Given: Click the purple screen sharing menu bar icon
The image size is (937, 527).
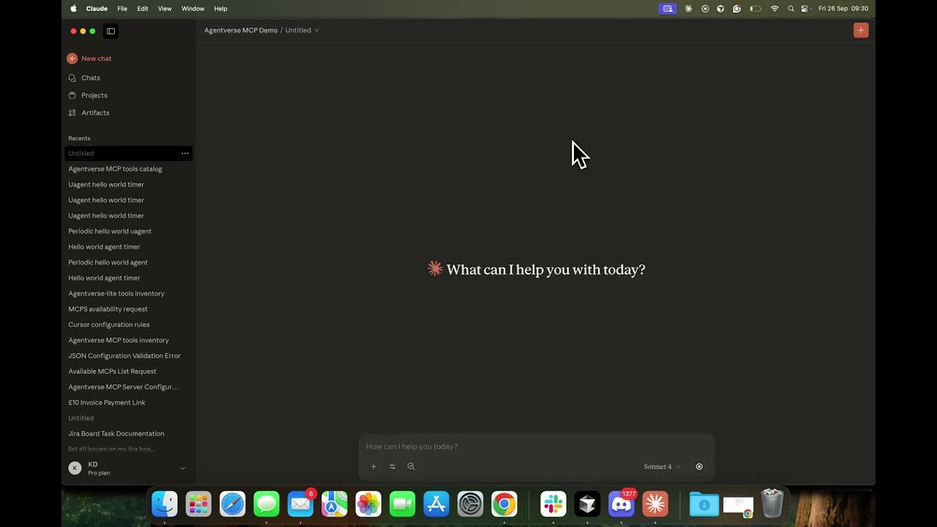Looking at the screenshot, I should point(668,9).
